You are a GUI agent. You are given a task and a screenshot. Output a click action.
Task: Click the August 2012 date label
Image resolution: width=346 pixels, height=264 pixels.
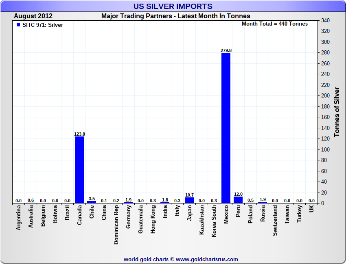click(x=33, y=16)
